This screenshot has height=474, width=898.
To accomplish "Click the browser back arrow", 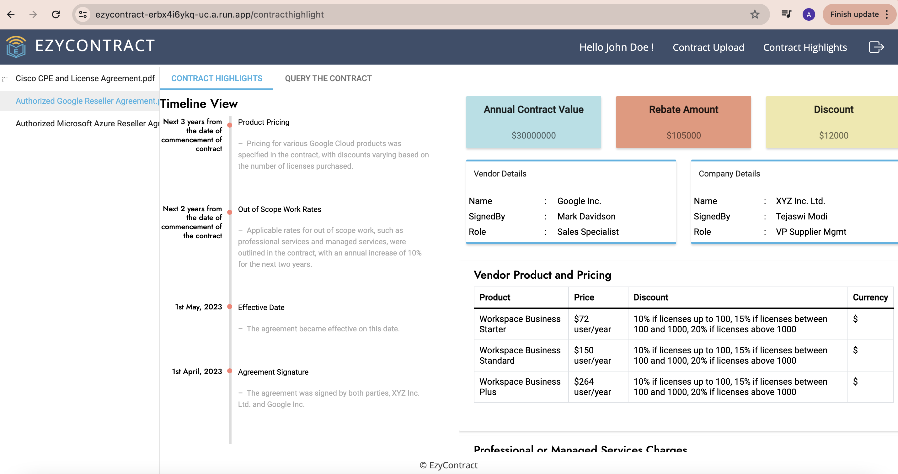I will pos(11,14).
